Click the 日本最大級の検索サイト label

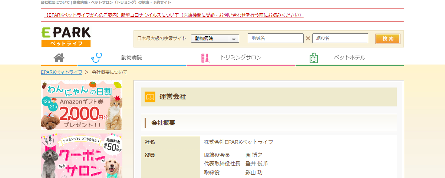click(x=162, y=39)
